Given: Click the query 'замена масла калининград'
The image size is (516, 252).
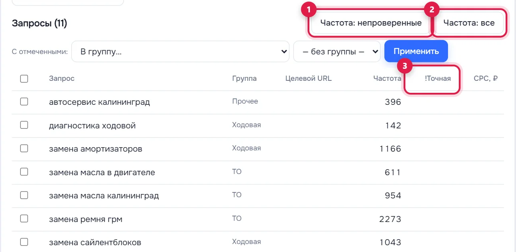Looking at the screenshot, I should pyautogui.click(x=104, y=196).
